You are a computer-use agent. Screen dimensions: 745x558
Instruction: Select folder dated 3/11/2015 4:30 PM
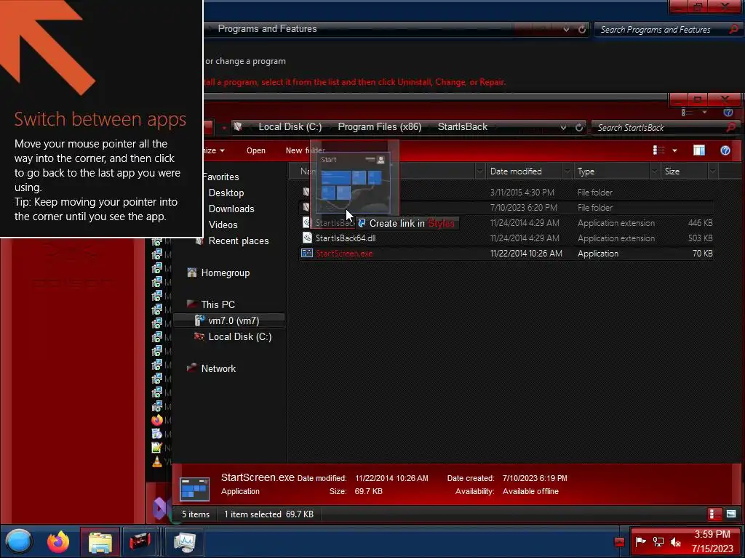[x=506, y=192]
